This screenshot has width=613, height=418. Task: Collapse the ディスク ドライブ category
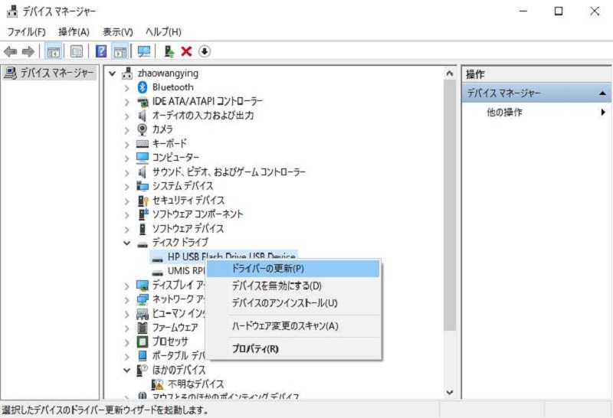pyautogui.click(x=126, y=243)
